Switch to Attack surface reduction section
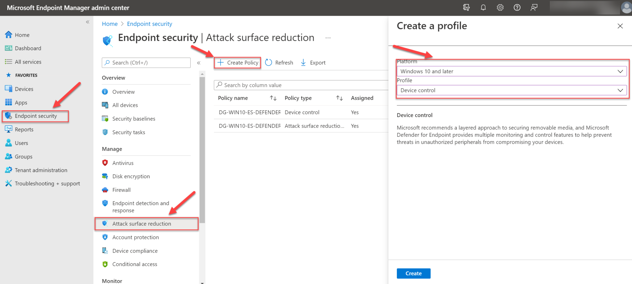The image size is (632, 284). coord(142,223)
